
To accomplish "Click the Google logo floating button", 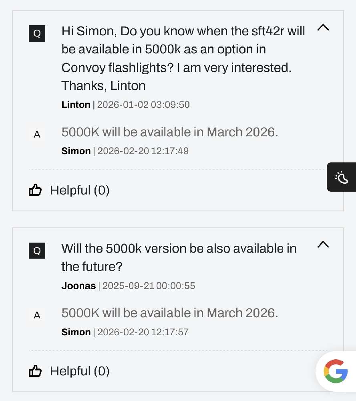I will click(336, 371).
